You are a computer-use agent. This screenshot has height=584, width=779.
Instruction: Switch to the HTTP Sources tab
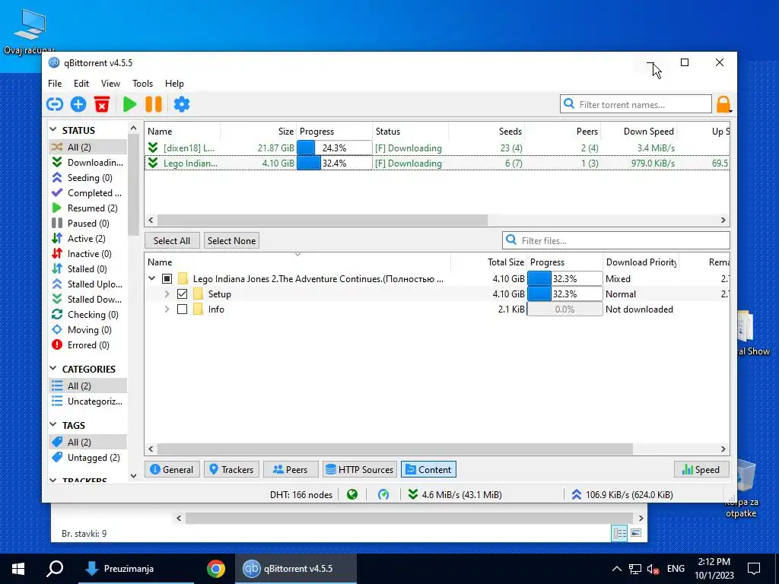click(x=359, y=469)
